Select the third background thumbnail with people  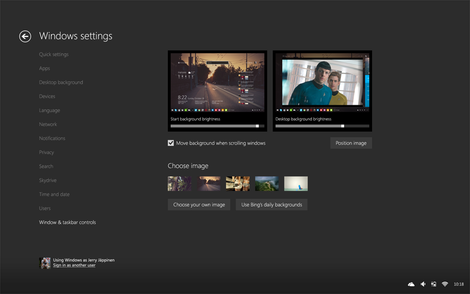[x=238, y=184]
